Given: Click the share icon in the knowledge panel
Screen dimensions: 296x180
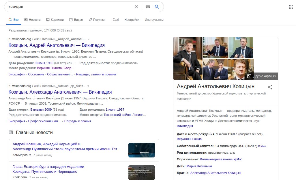Looking at the screenshot, I should pos(270,87).
